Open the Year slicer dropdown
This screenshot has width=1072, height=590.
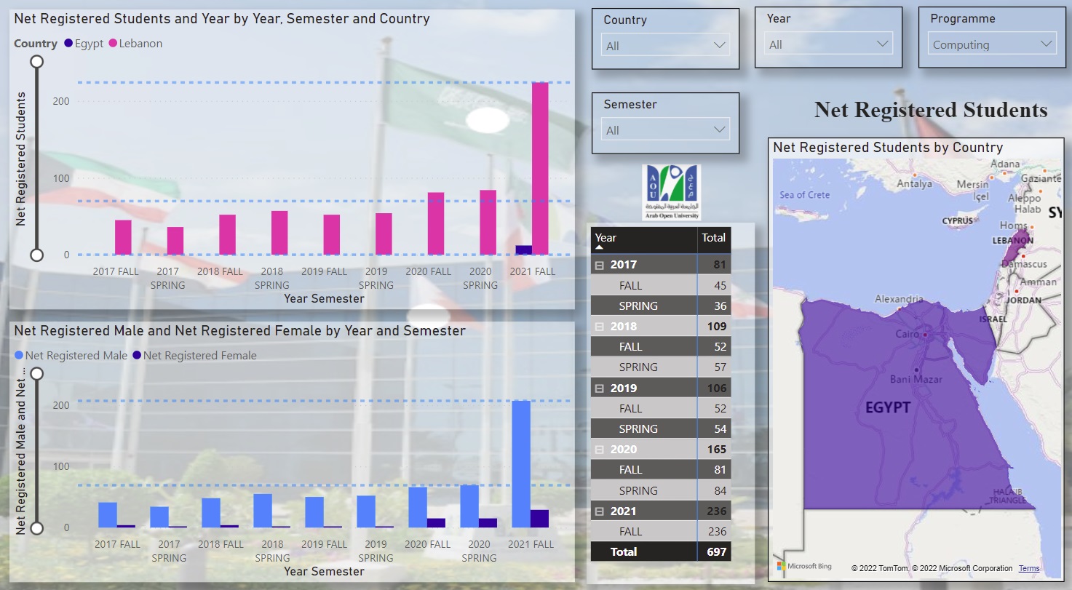click(830, 44)
